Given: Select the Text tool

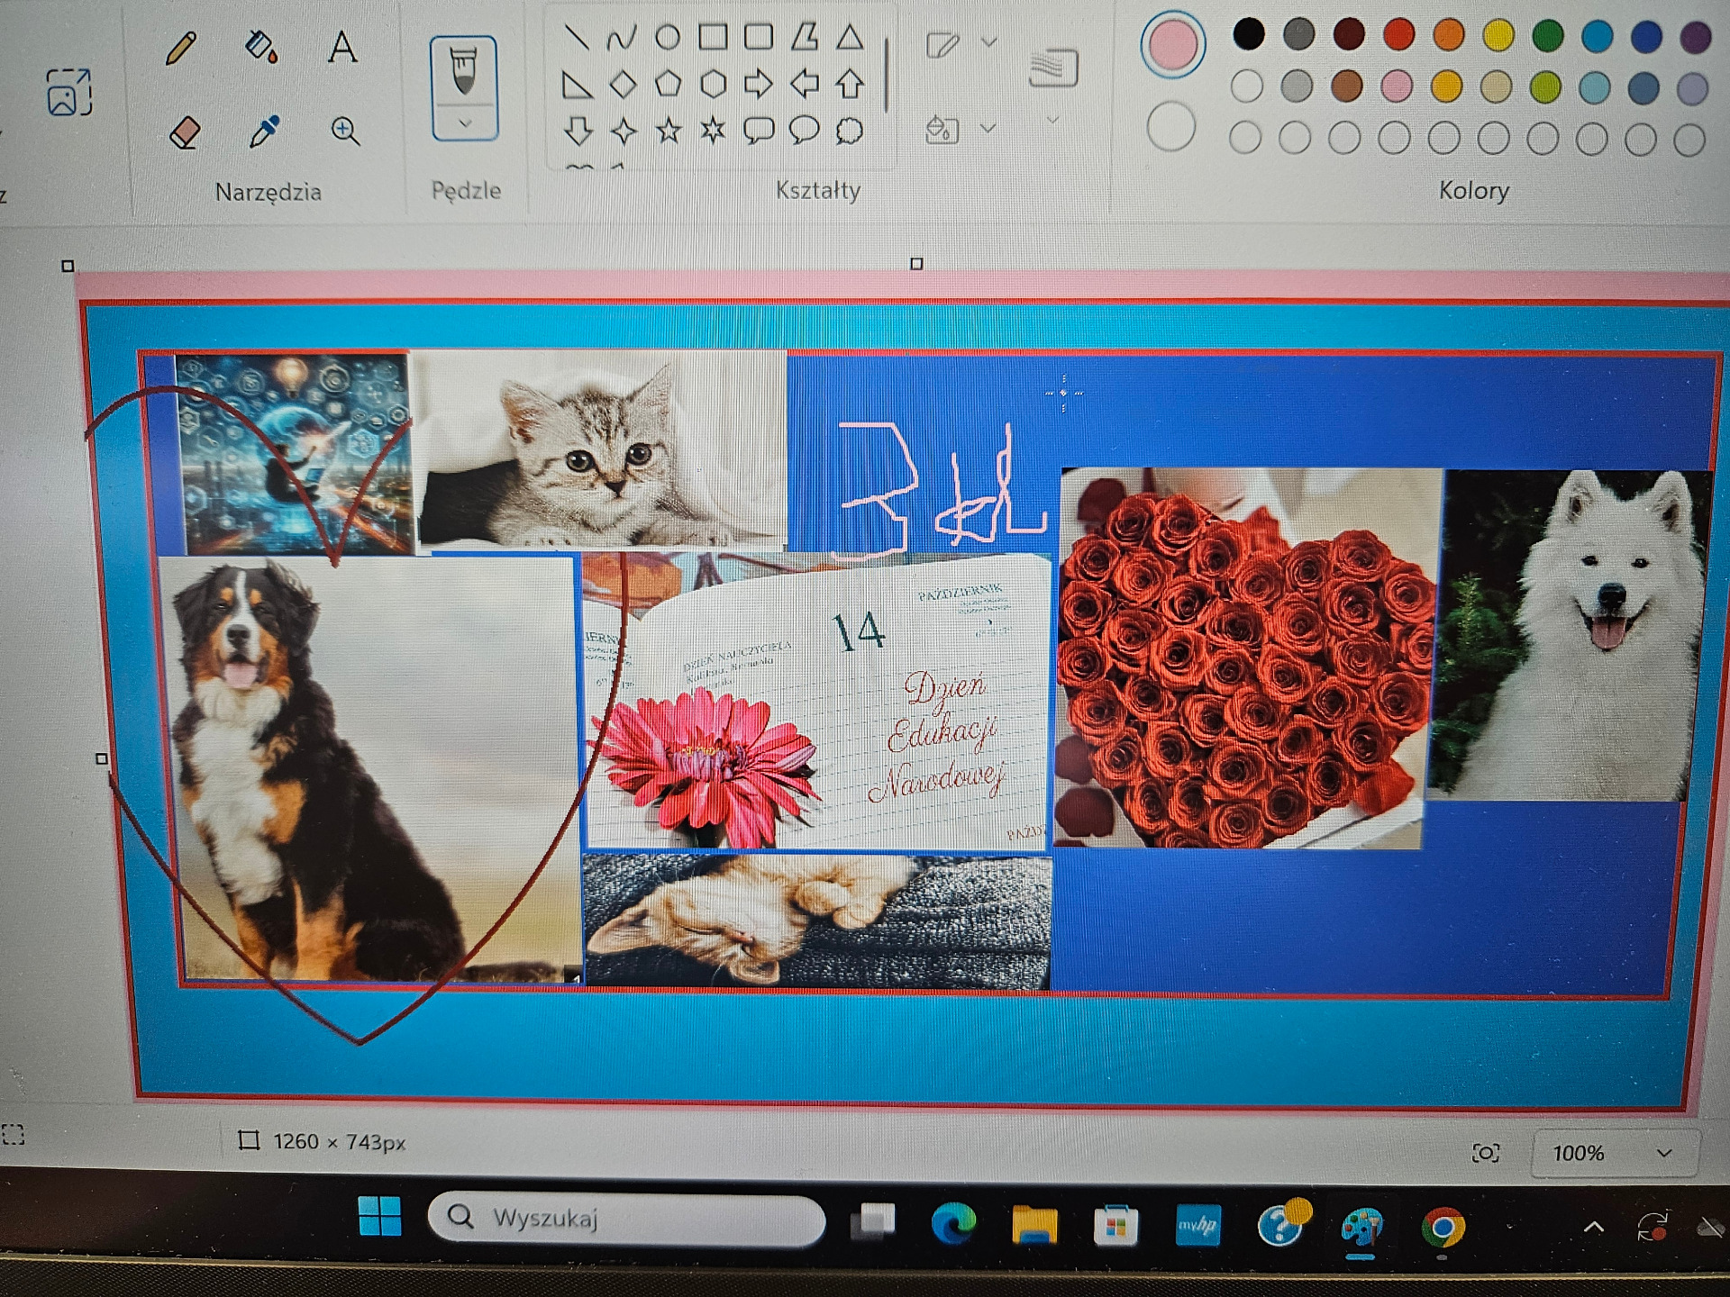Looking at the screenshot, I should point(342,46).
